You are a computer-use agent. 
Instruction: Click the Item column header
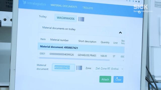tap(43, 39)
